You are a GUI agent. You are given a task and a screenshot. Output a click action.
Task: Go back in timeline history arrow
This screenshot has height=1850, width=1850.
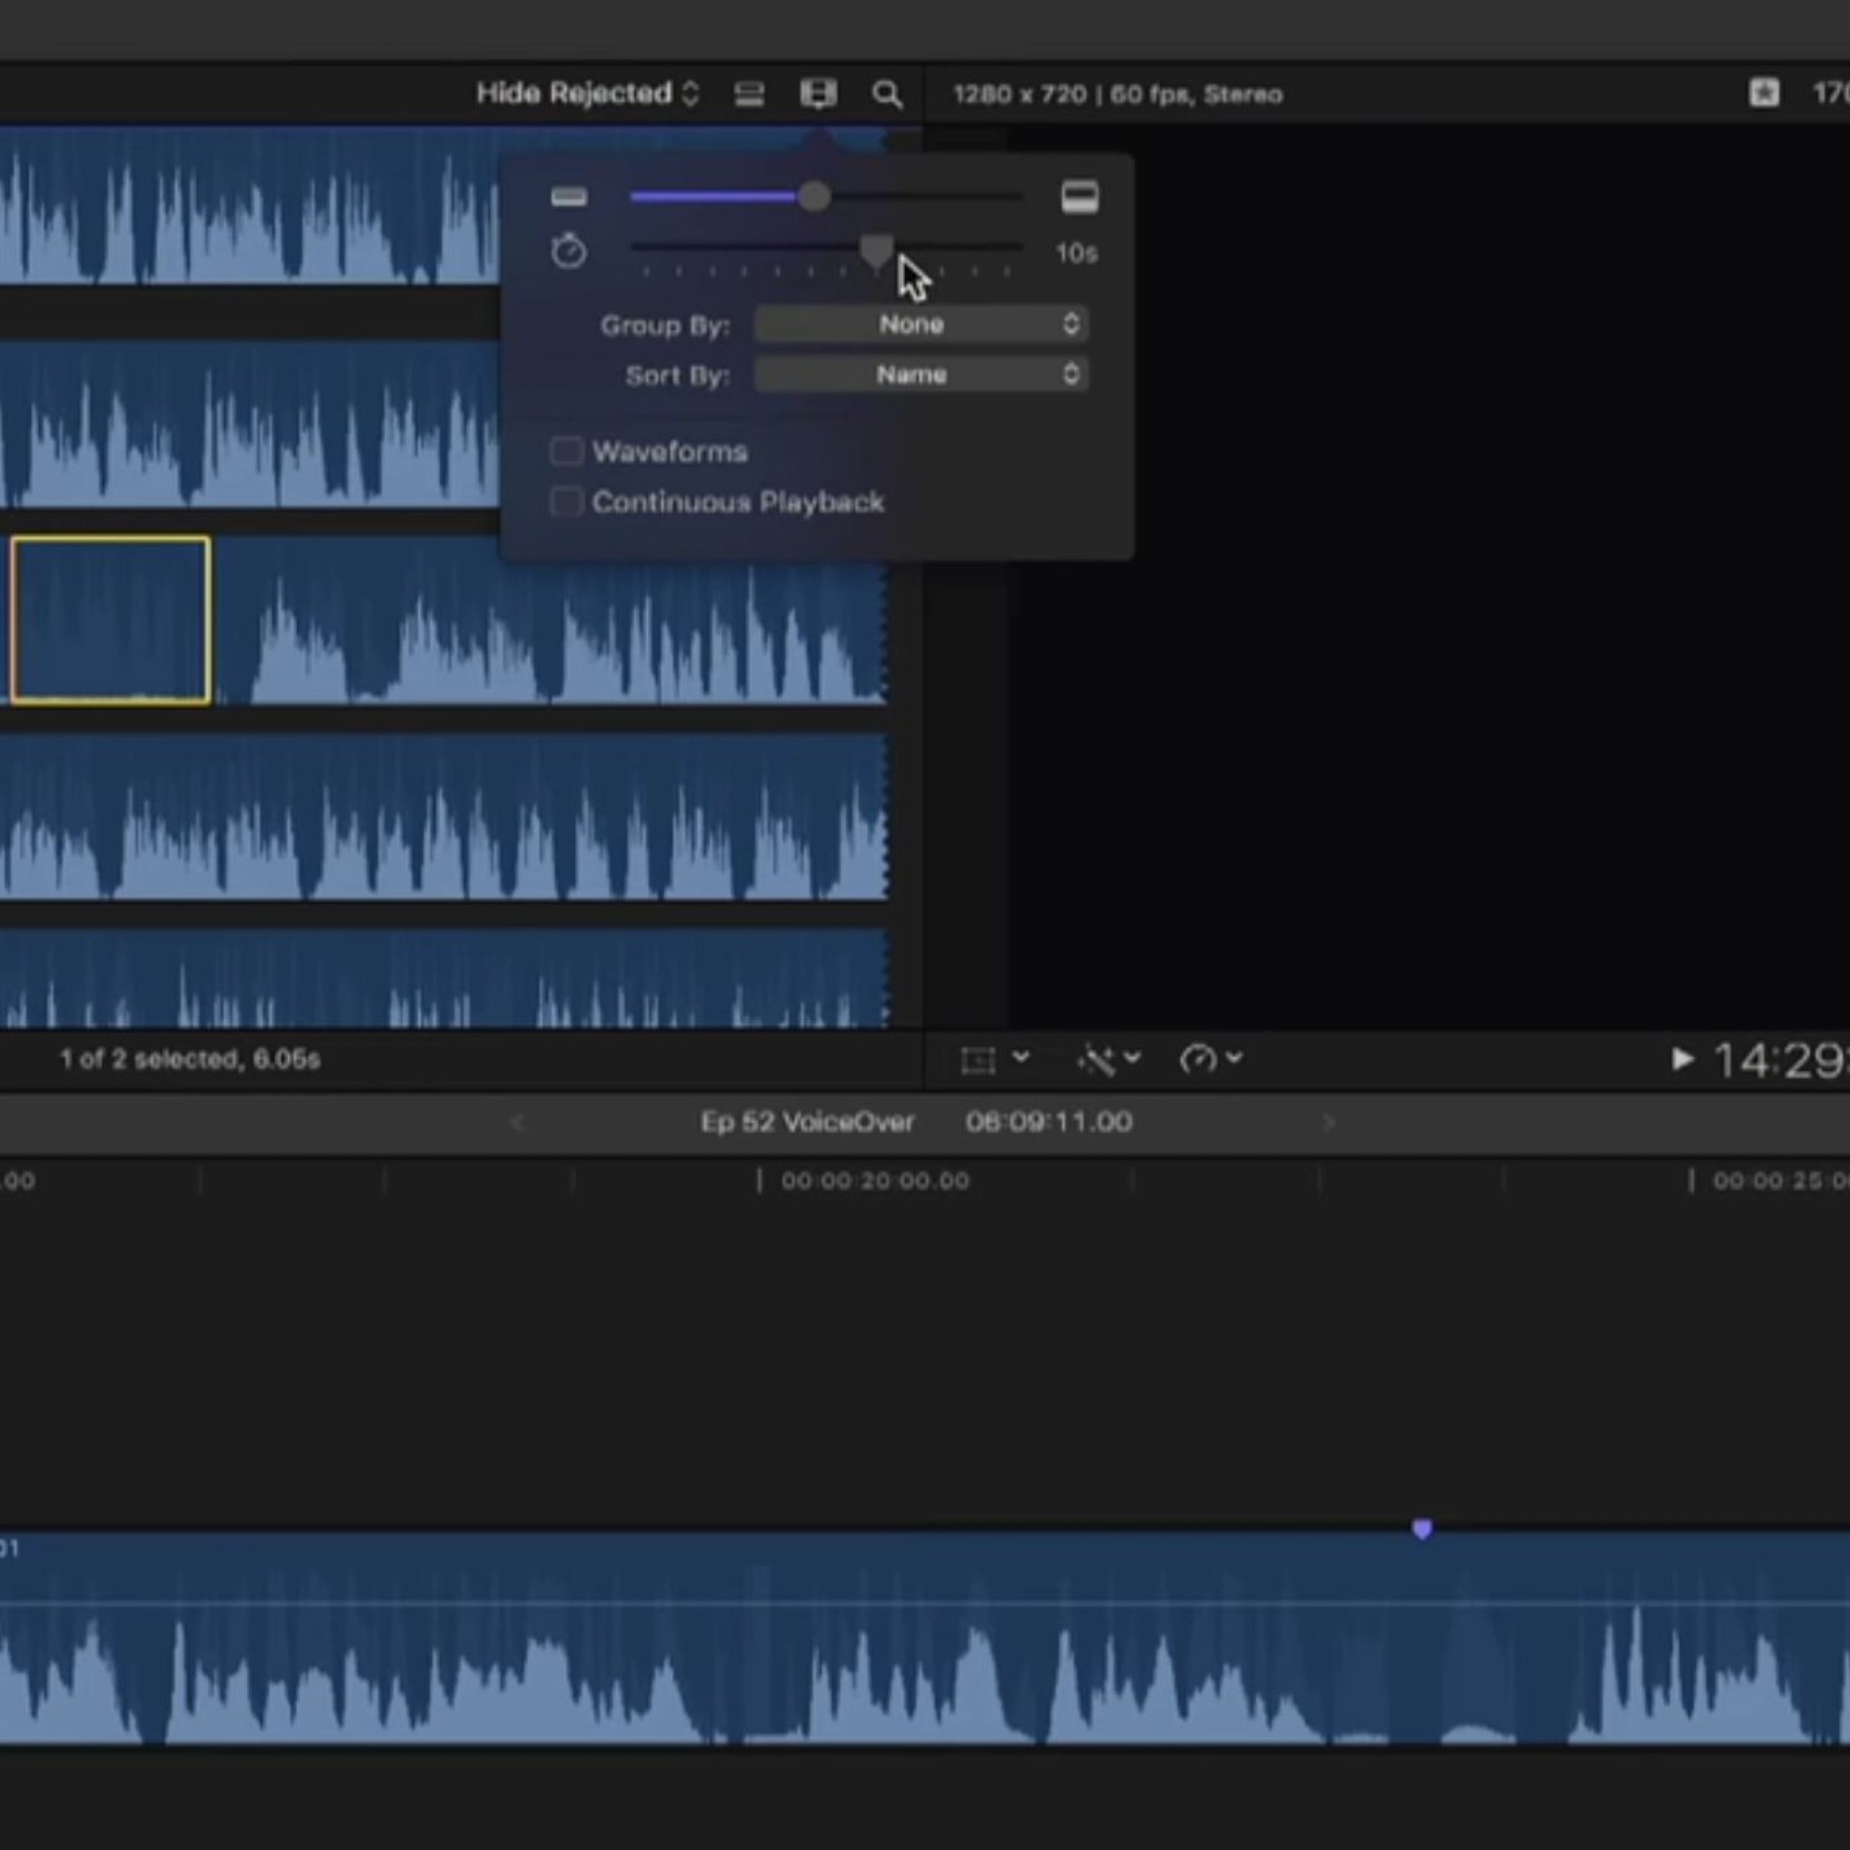(x=517, y=1122)
